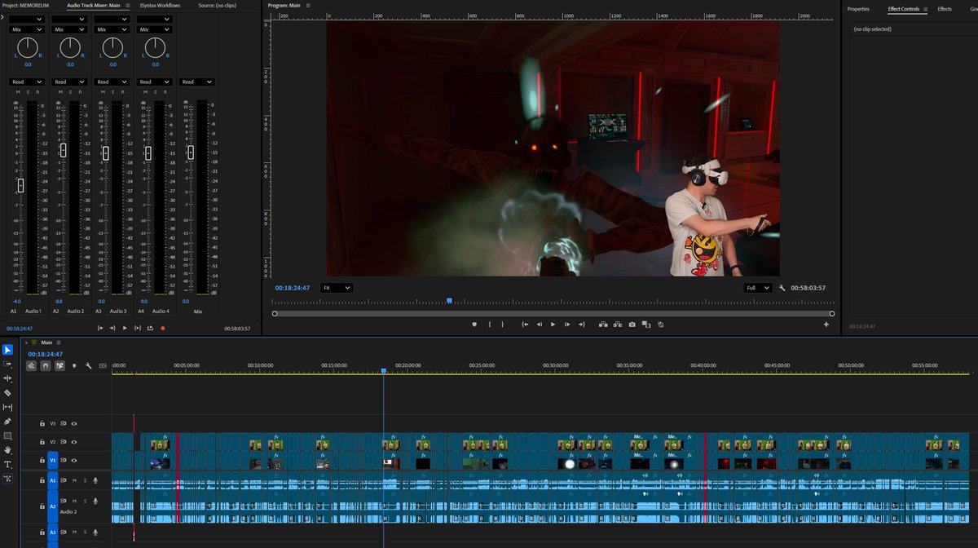
Task: Click the timeline playhead timecode 00:18:24:47
Action: pos(45,355)
